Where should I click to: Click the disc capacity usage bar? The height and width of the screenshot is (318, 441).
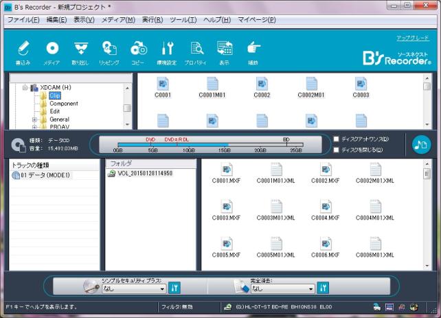(210, 145)
